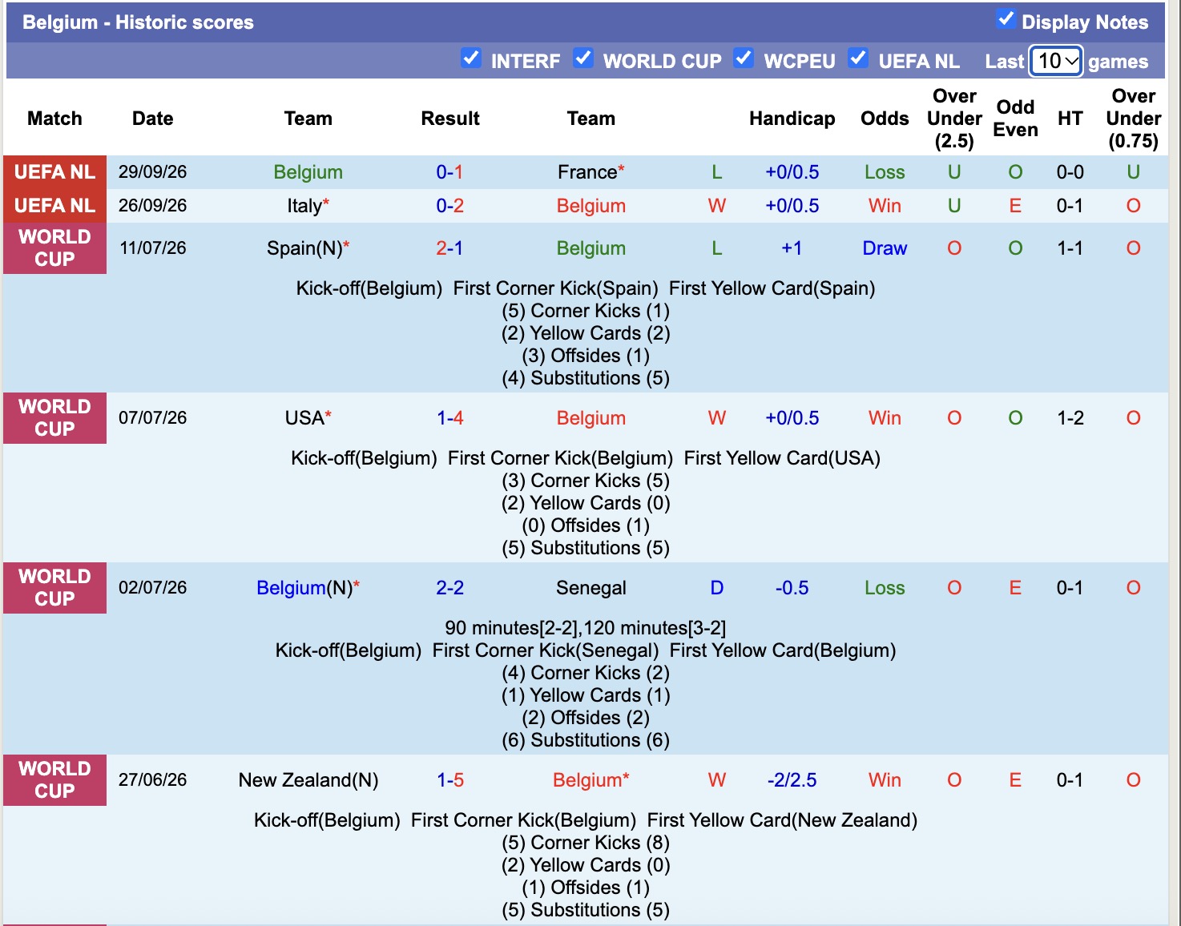Open New Zealand(N) team link
Screen dimensions: 1181x926
pyautogui.click(x=308, y=780)
